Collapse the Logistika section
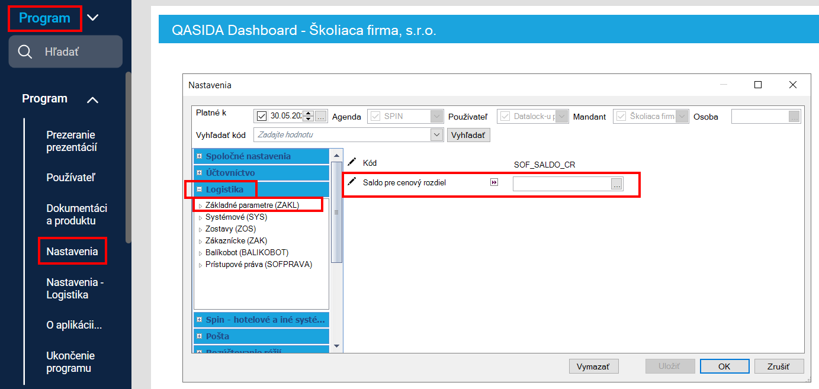This screenshot has height=389, width=819. (200, 189)
